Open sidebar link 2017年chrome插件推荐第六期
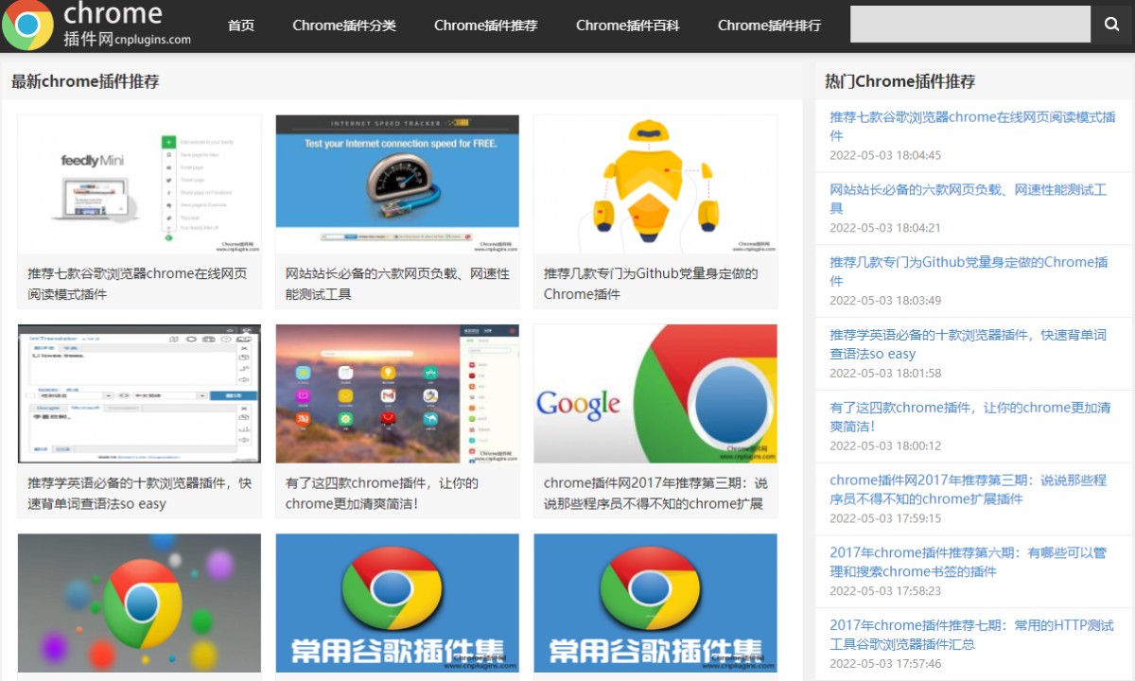Image resolution: width=1135 pixels, height=681 pixels. pyautogui.click(x=968, y=562)
